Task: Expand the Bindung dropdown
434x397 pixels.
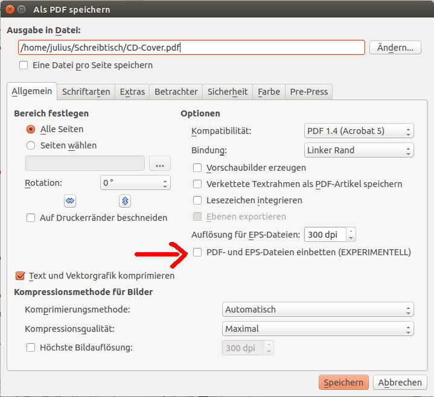Action: pyautogui.click(x=359, y=150)
